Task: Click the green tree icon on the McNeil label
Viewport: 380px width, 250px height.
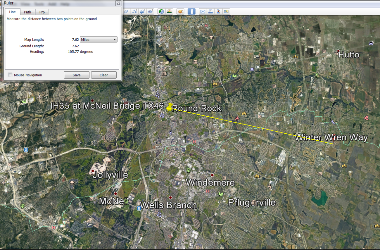Action: 126,201
